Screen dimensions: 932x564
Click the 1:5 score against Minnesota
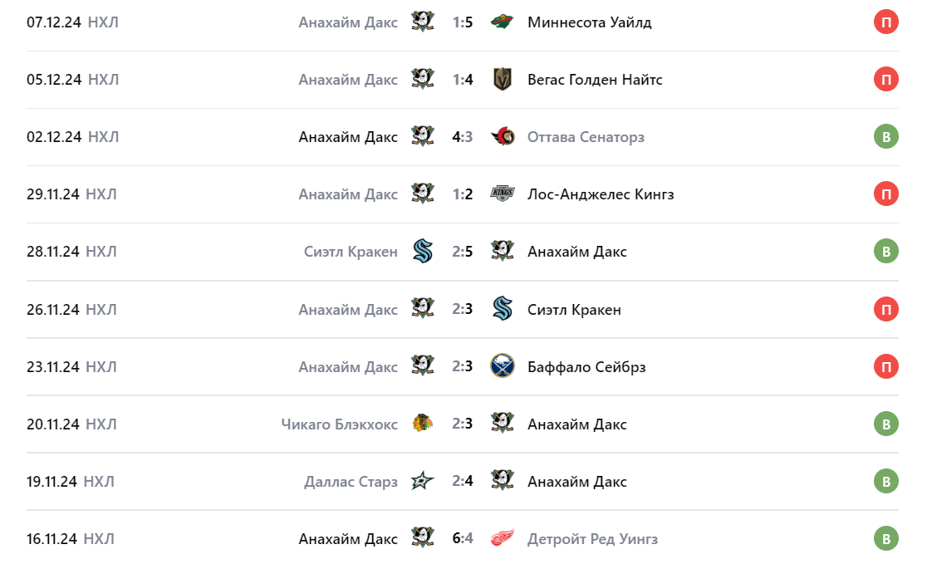coord(463,22)
